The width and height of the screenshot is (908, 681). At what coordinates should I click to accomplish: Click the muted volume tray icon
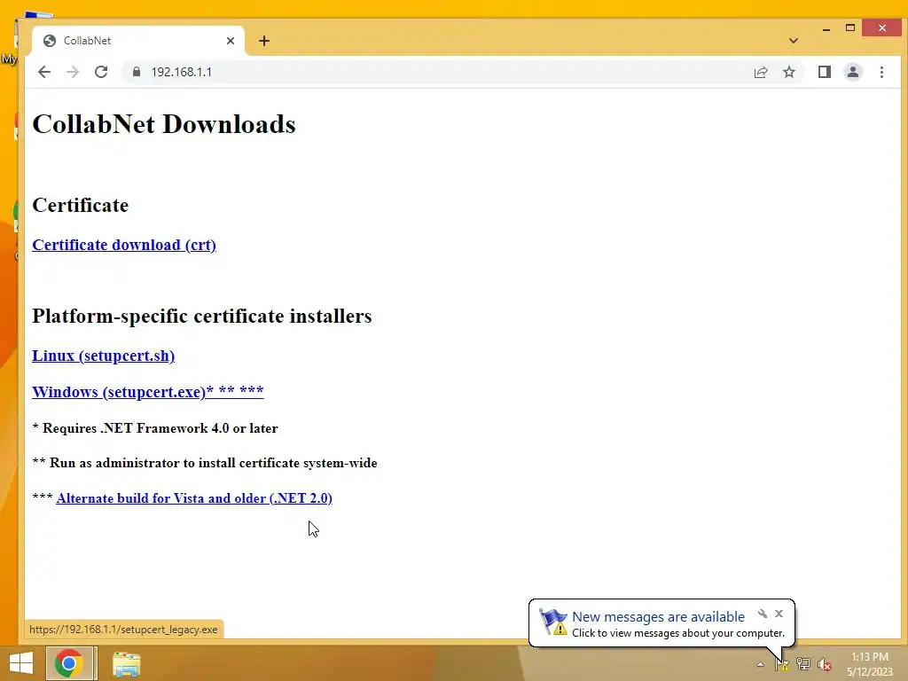[x=825, y=664]
